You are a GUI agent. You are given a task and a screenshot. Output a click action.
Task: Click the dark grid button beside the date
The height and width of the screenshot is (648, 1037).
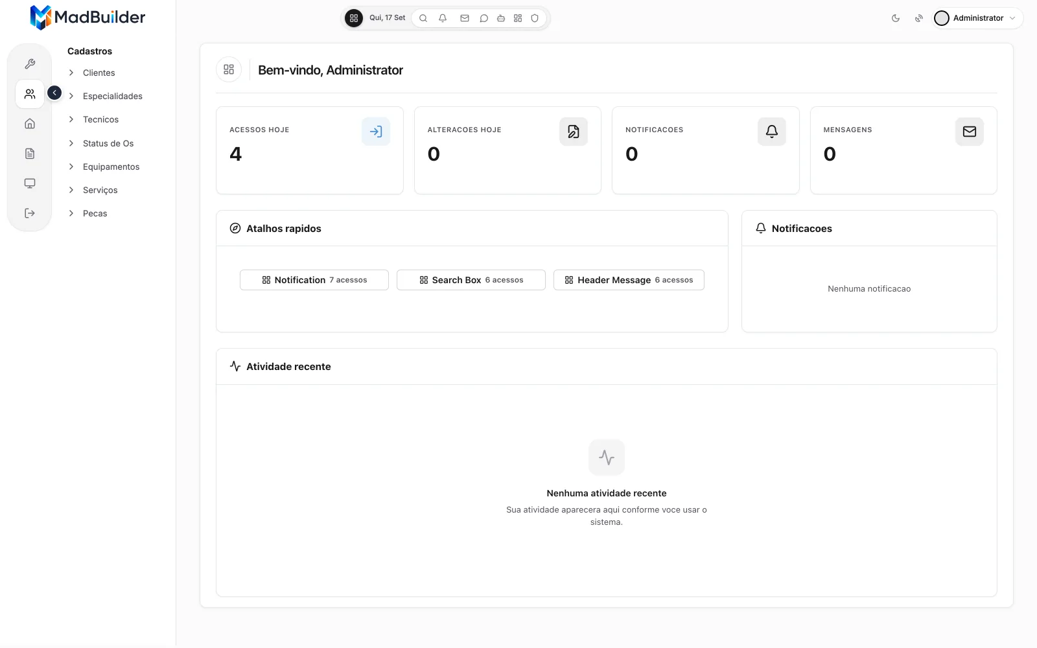(354, 18)
